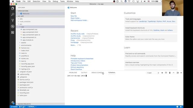Open the Tasks menu
The image size is (193, 108).
62,1
